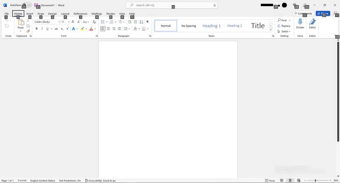Toggle Show/Hide paragraph marks

[148, 22]
